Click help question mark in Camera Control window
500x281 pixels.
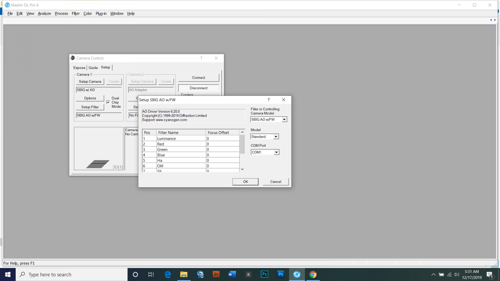(x=201, y=58)
